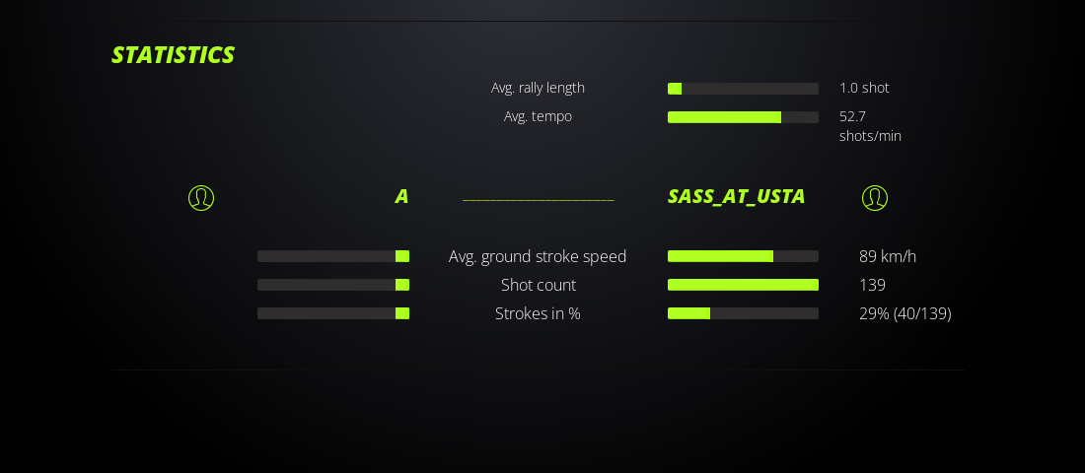The image size is (1085, 473).
Task: Click SASS_AT_USTA's ground stroke speed bar
Action: [743, 256]
